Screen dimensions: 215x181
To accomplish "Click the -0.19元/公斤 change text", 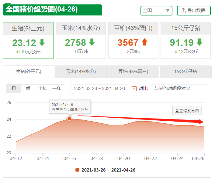I will click(28, 52).
